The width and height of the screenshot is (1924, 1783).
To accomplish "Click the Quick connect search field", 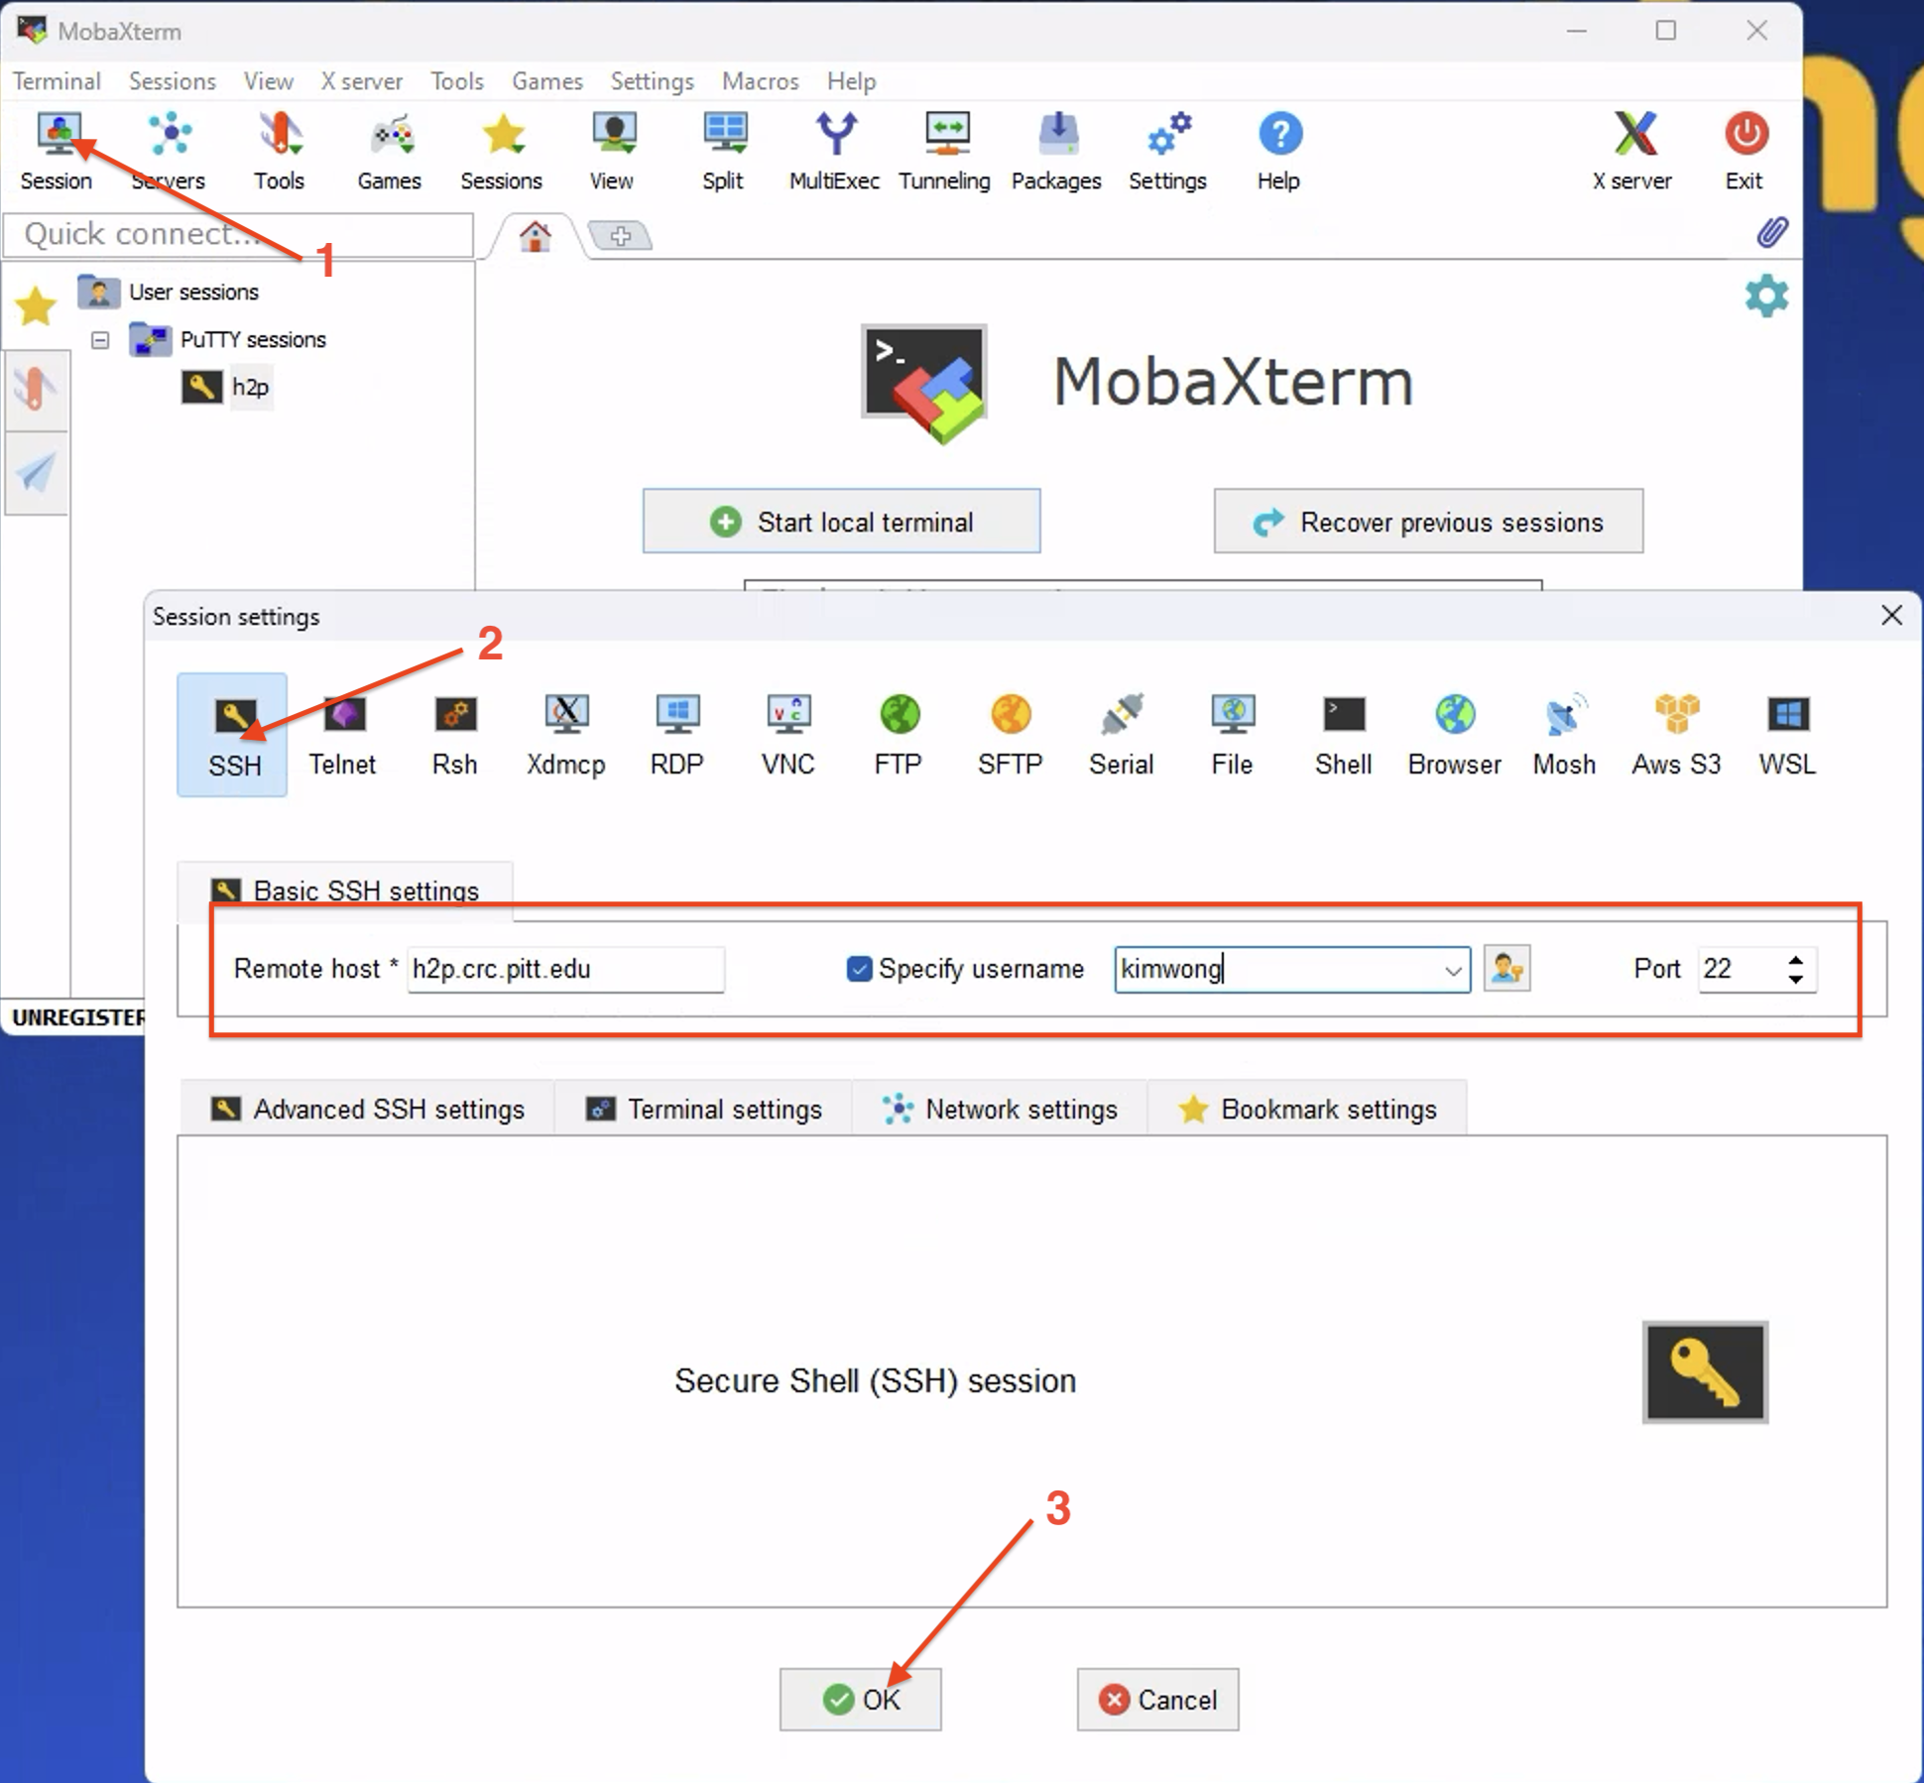I will [238, 235].
